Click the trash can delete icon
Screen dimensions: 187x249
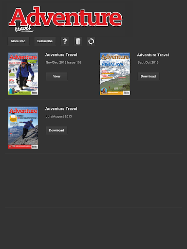pyautogui.click(x=78, y=41)
